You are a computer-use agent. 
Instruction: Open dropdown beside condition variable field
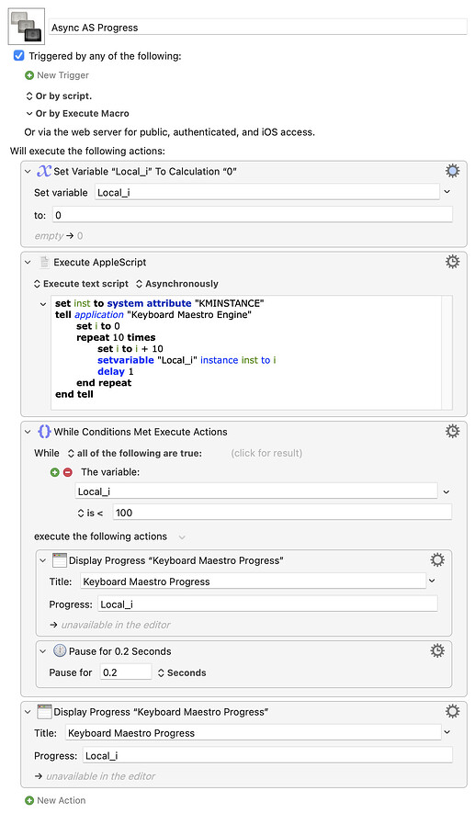tap(446, 492)
